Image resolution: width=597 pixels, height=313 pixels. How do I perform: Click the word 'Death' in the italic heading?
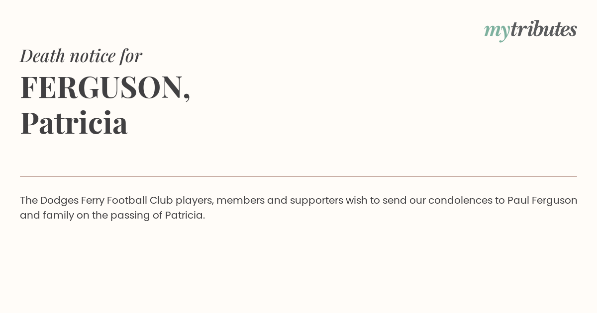click(43, 56)
